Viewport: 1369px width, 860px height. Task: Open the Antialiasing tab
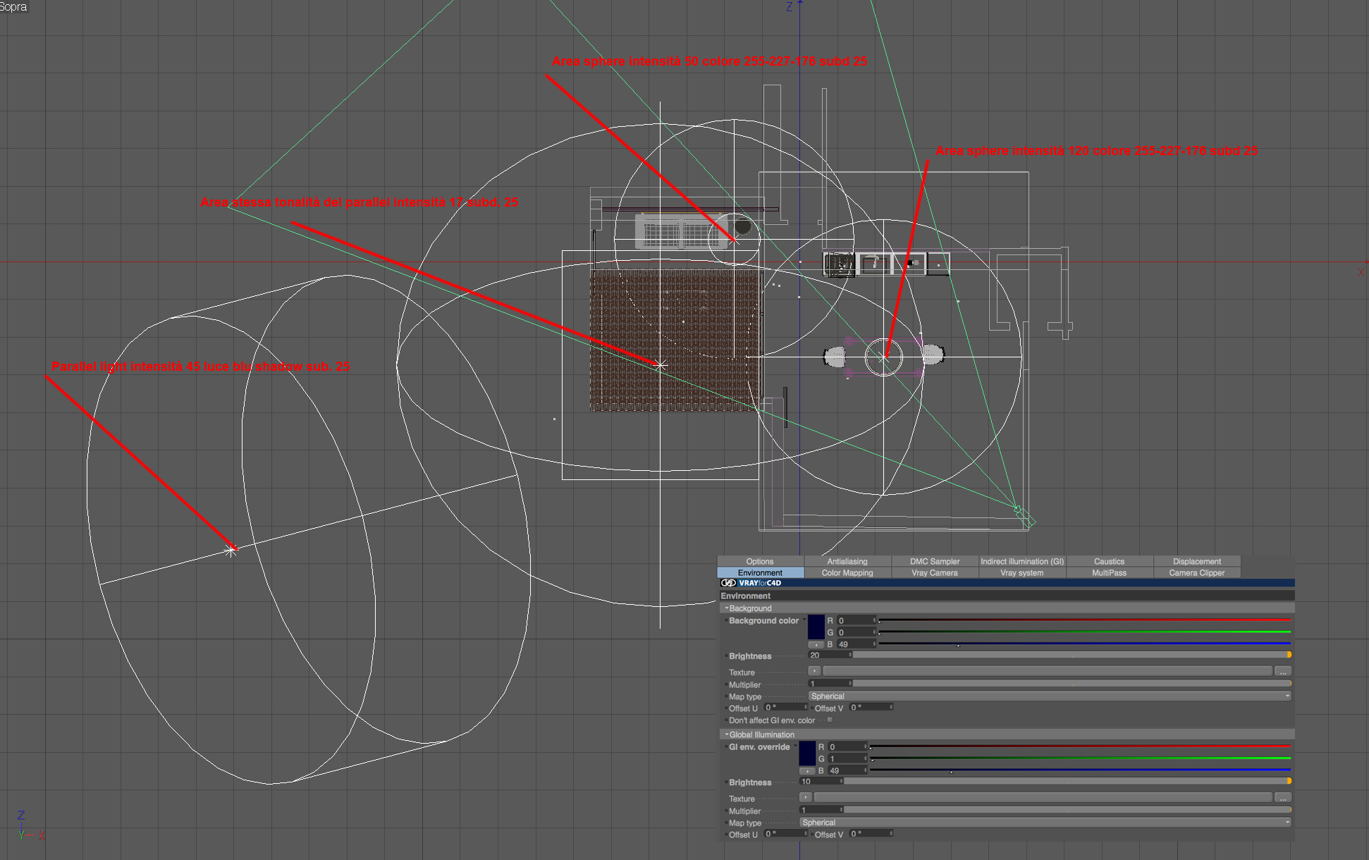point(847,562)
